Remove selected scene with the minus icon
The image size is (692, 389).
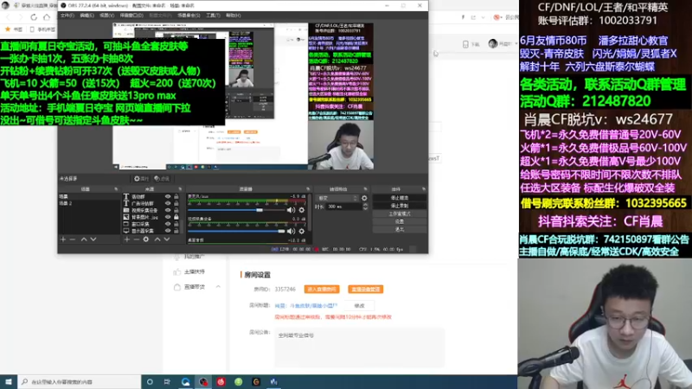(73, 239)
